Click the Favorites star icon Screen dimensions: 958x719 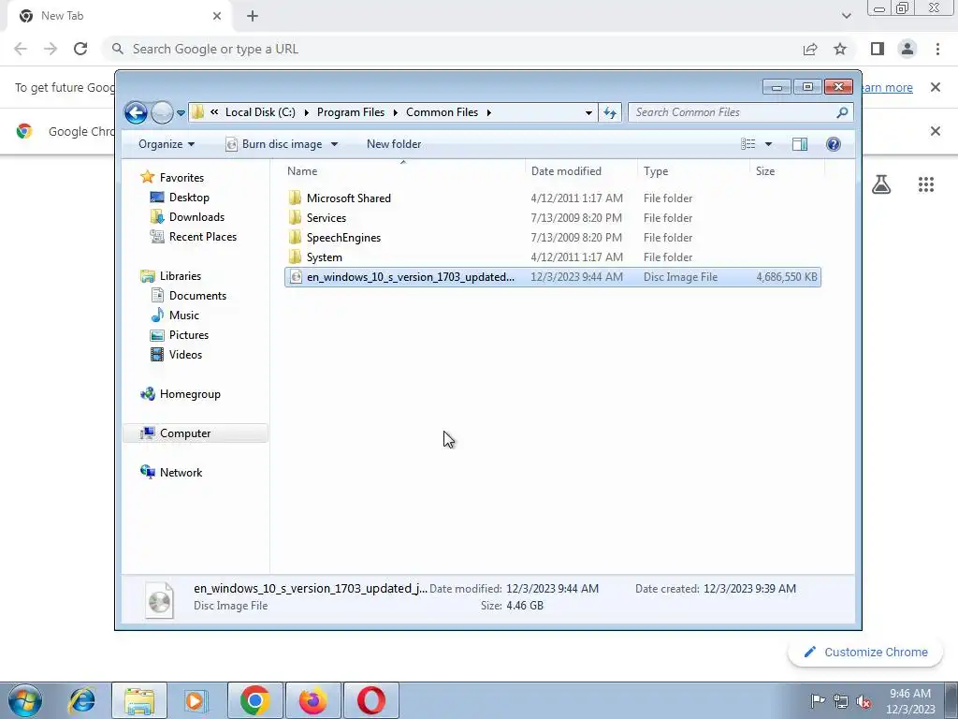click(147, 177)
